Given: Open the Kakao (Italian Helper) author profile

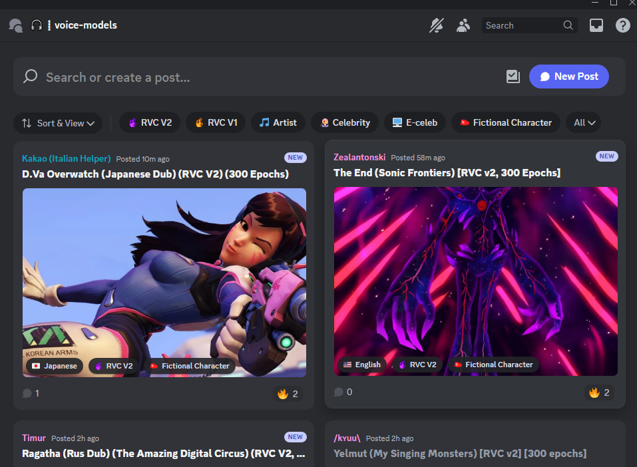Looking at the screenshot, I should 66,158.
